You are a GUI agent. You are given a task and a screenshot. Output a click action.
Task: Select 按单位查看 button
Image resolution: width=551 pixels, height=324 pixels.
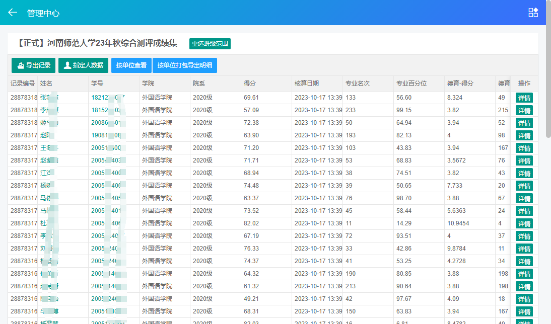(131, 65)
